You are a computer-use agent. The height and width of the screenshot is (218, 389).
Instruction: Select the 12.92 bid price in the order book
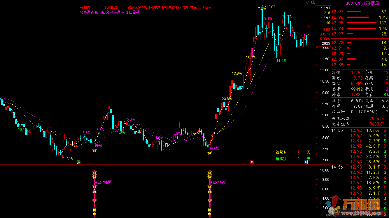pos(337,42)
